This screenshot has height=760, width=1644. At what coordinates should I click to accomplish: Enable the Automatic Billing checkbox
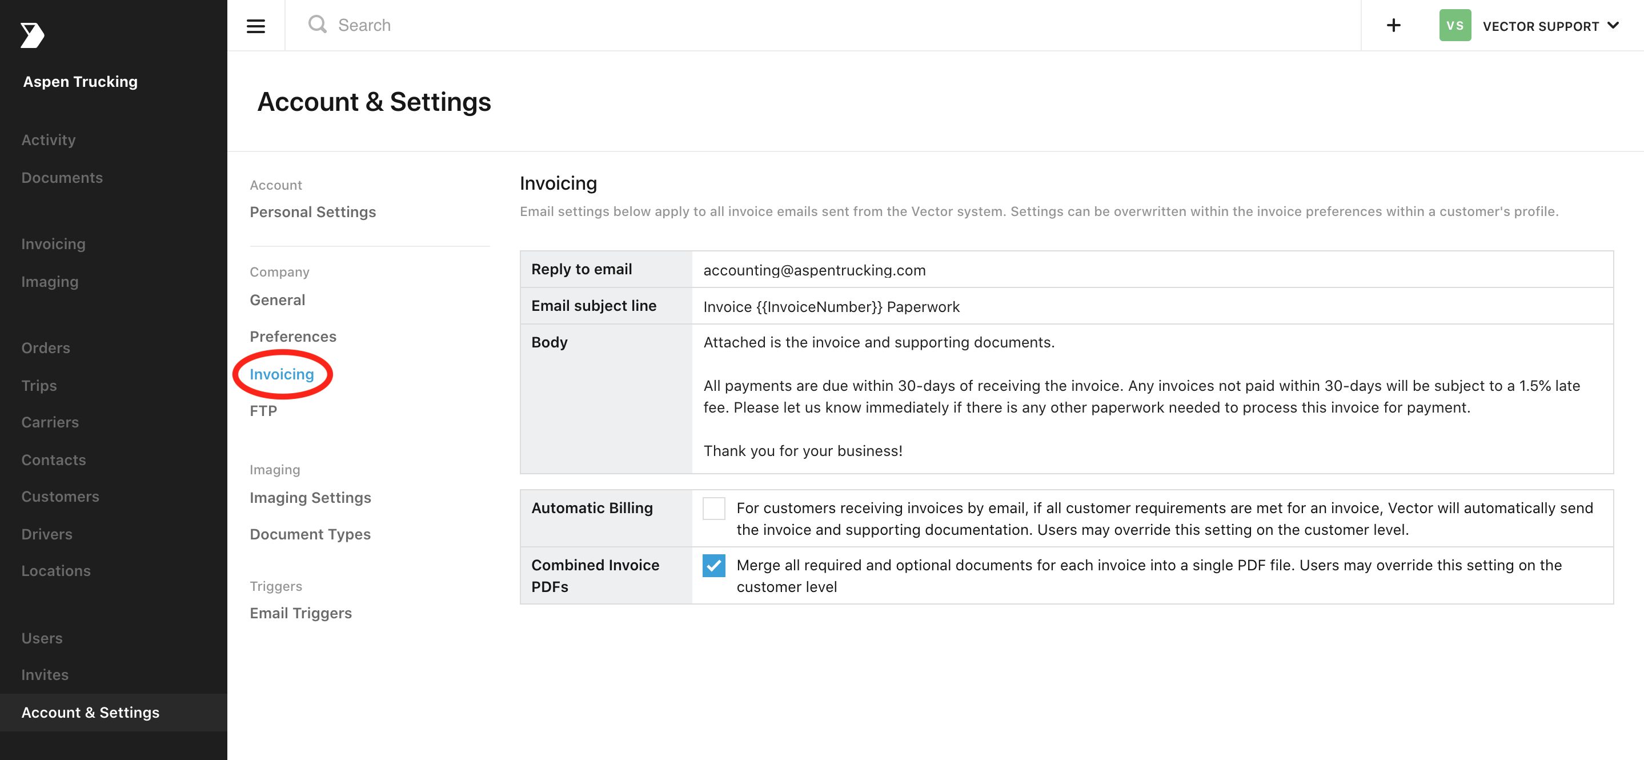pyautogui.click(x=713, y=509)
